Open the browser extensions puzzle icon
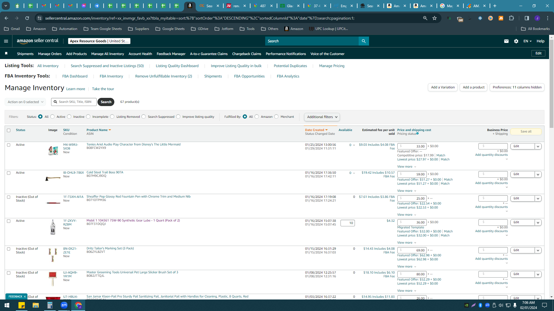 pyautogui.click(x=512, y=18)
